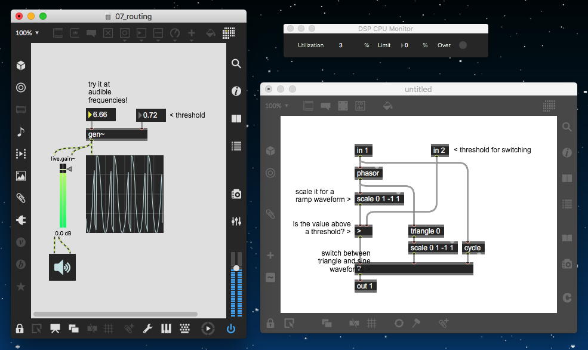
Task: Open the Favorites star icon in 07_routing sidebar
Action: click(21, 287)
